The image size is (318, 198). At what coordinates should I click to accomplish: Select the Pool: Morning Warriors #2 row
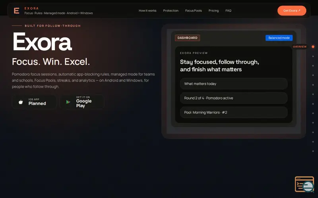click(234, 112)
